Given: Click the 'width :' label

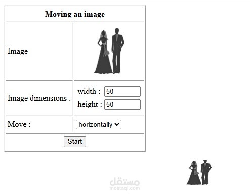Looking at the screenshot, I should 89,91.
